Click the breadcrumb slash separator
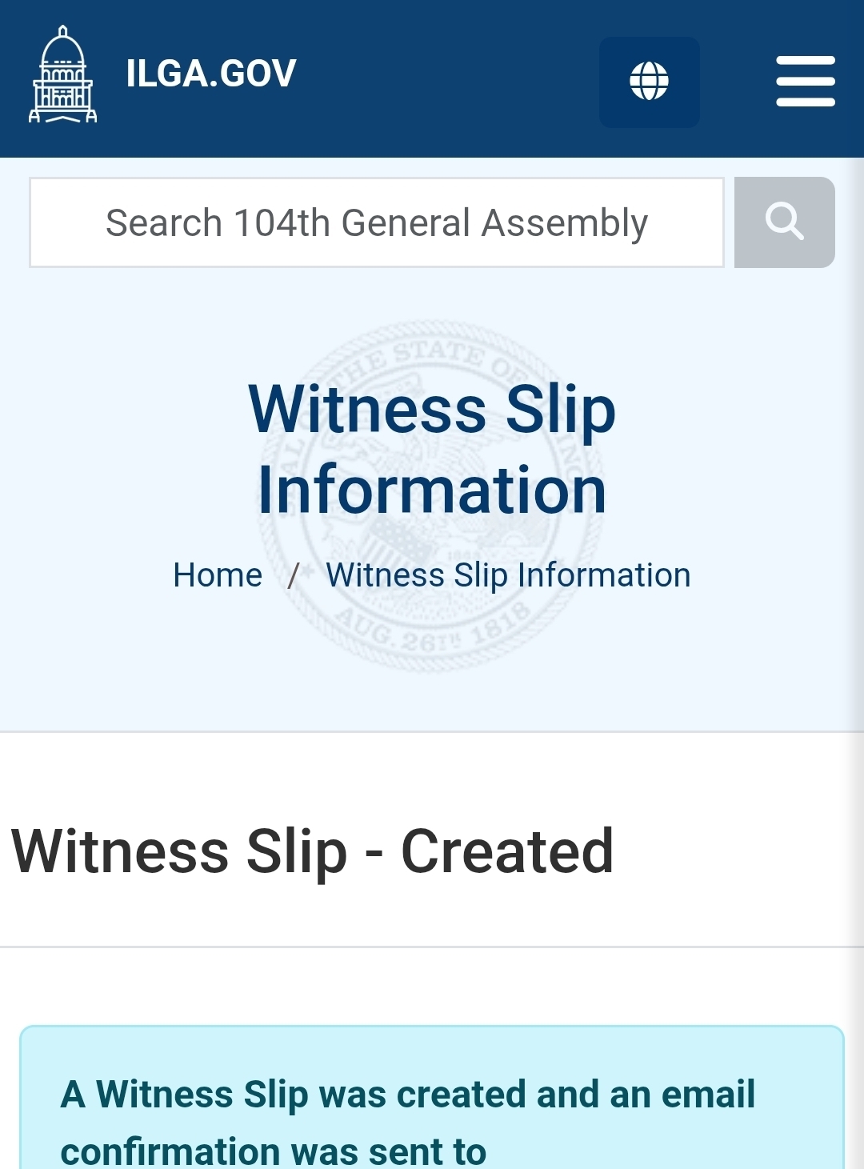864x1169 pixels. pos(294,575)
